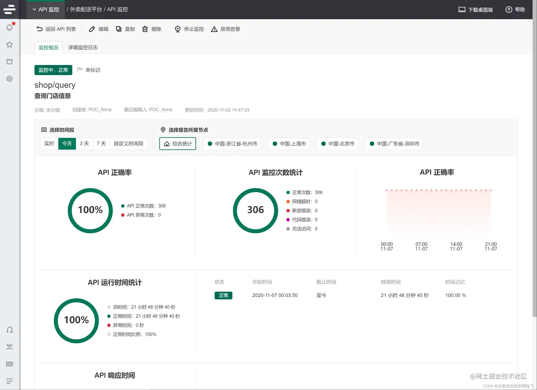
Task: Click 更新时间 2020-11-02 14:47:03 text
Action: (217, 110)
